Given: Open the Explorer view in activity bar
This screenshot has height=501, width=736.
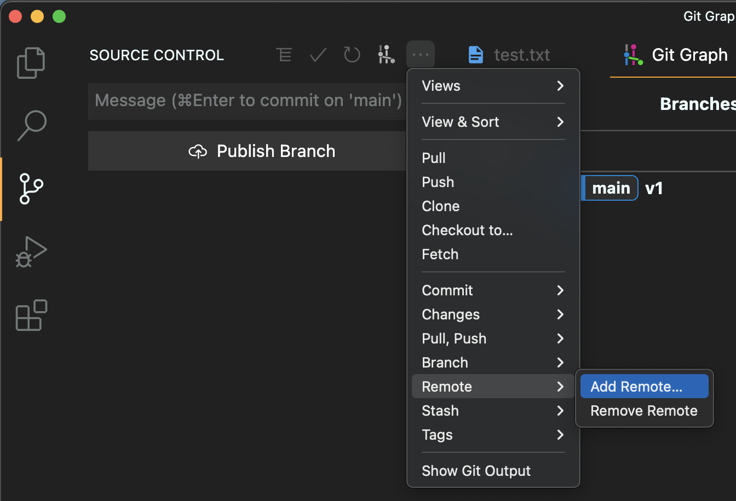Looking at the screenshot, I should [31, 62].
